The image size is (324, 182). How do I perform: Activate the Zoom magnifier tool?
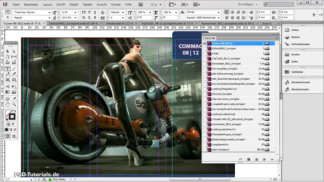coord(14,104)
